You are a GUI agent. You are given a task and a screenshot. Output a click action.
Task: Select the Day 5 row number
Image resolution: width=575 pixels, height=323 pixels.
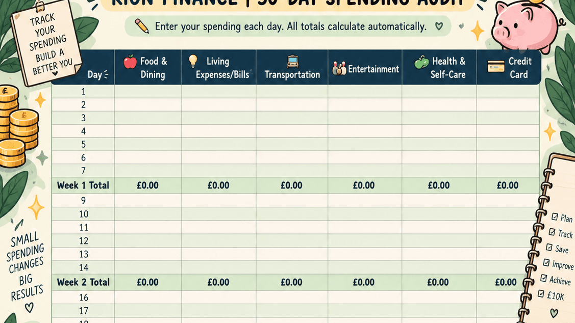pos(83,144)
